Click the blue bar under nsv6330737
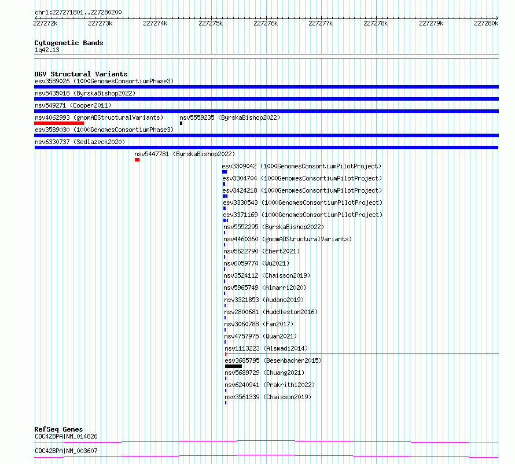The width and height of the screenshot is (515, 464). click(x=266, y=148)
